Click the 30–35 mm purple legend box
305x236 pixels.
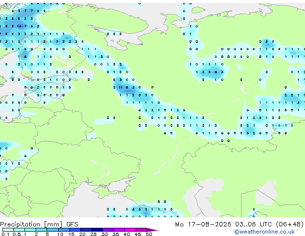click(x=108, y=230)
